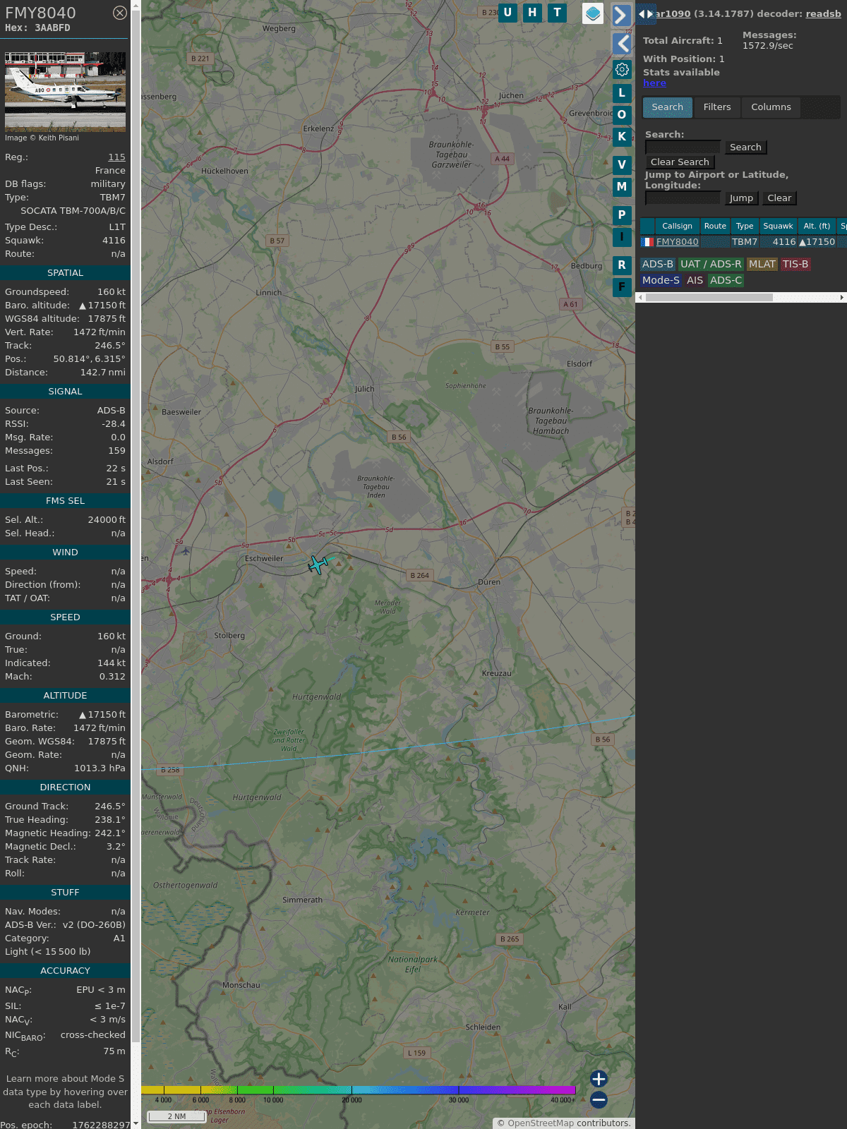The width and height of the screenshot is (847, 1129).
Task: Click the Jump to Airport input field
Action: pyautogui.click(x=683, y=198)
